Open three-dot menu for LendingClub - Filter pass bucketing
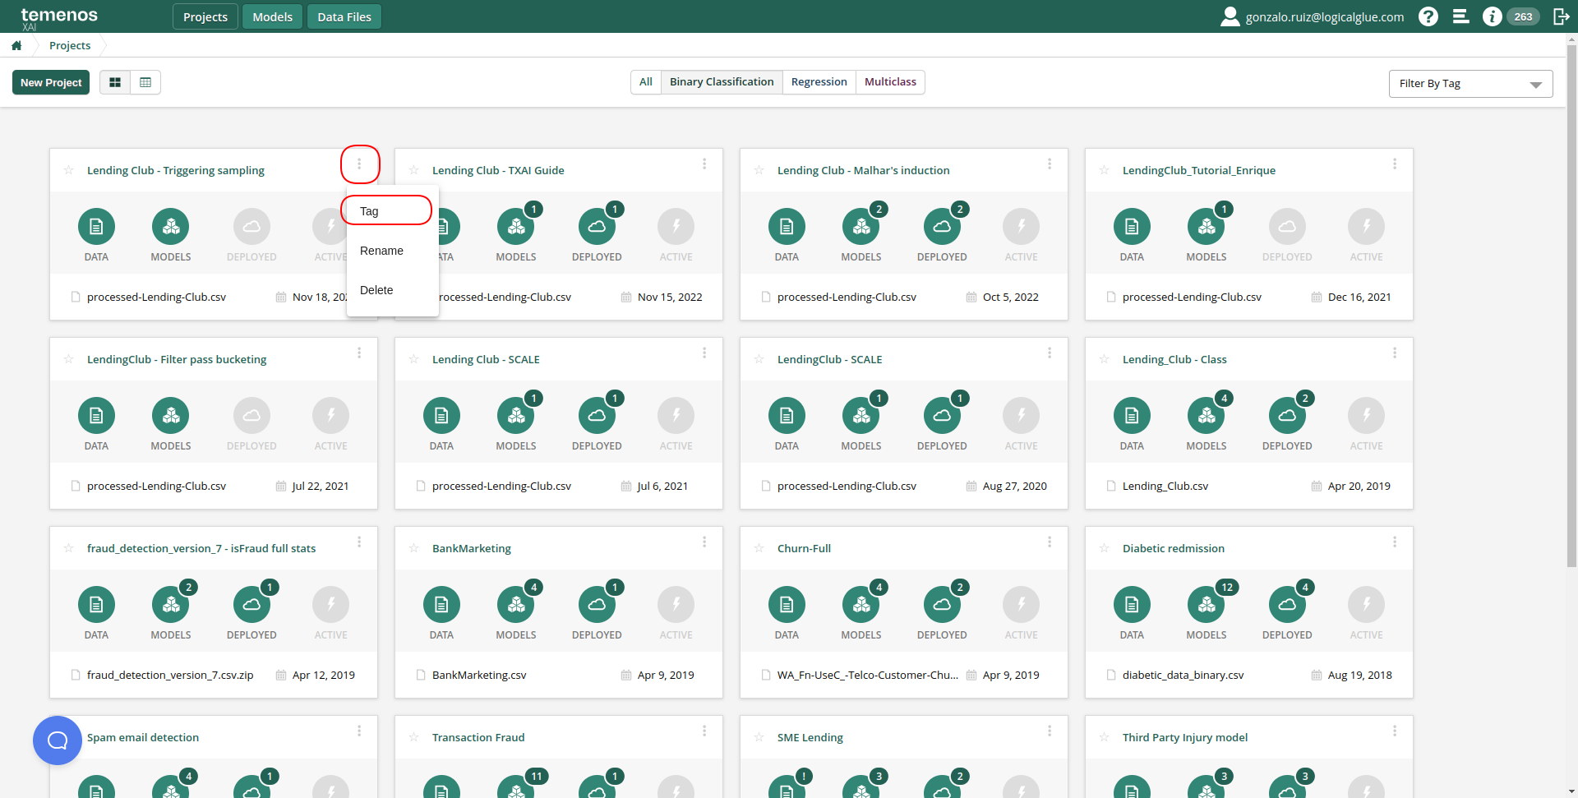This screenshot has width=1578, height=798. click(x=359, y=353)
